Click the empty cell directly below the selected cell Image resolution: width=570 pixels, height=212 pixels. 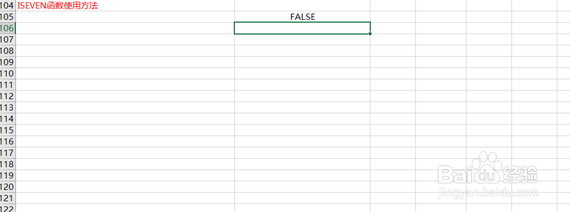coord(303,39)
